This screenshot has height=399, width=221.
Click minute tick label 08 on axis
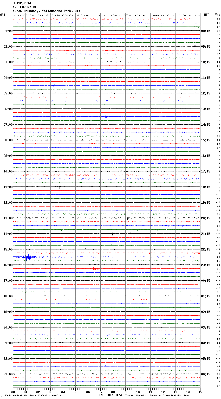coord(113,392)
